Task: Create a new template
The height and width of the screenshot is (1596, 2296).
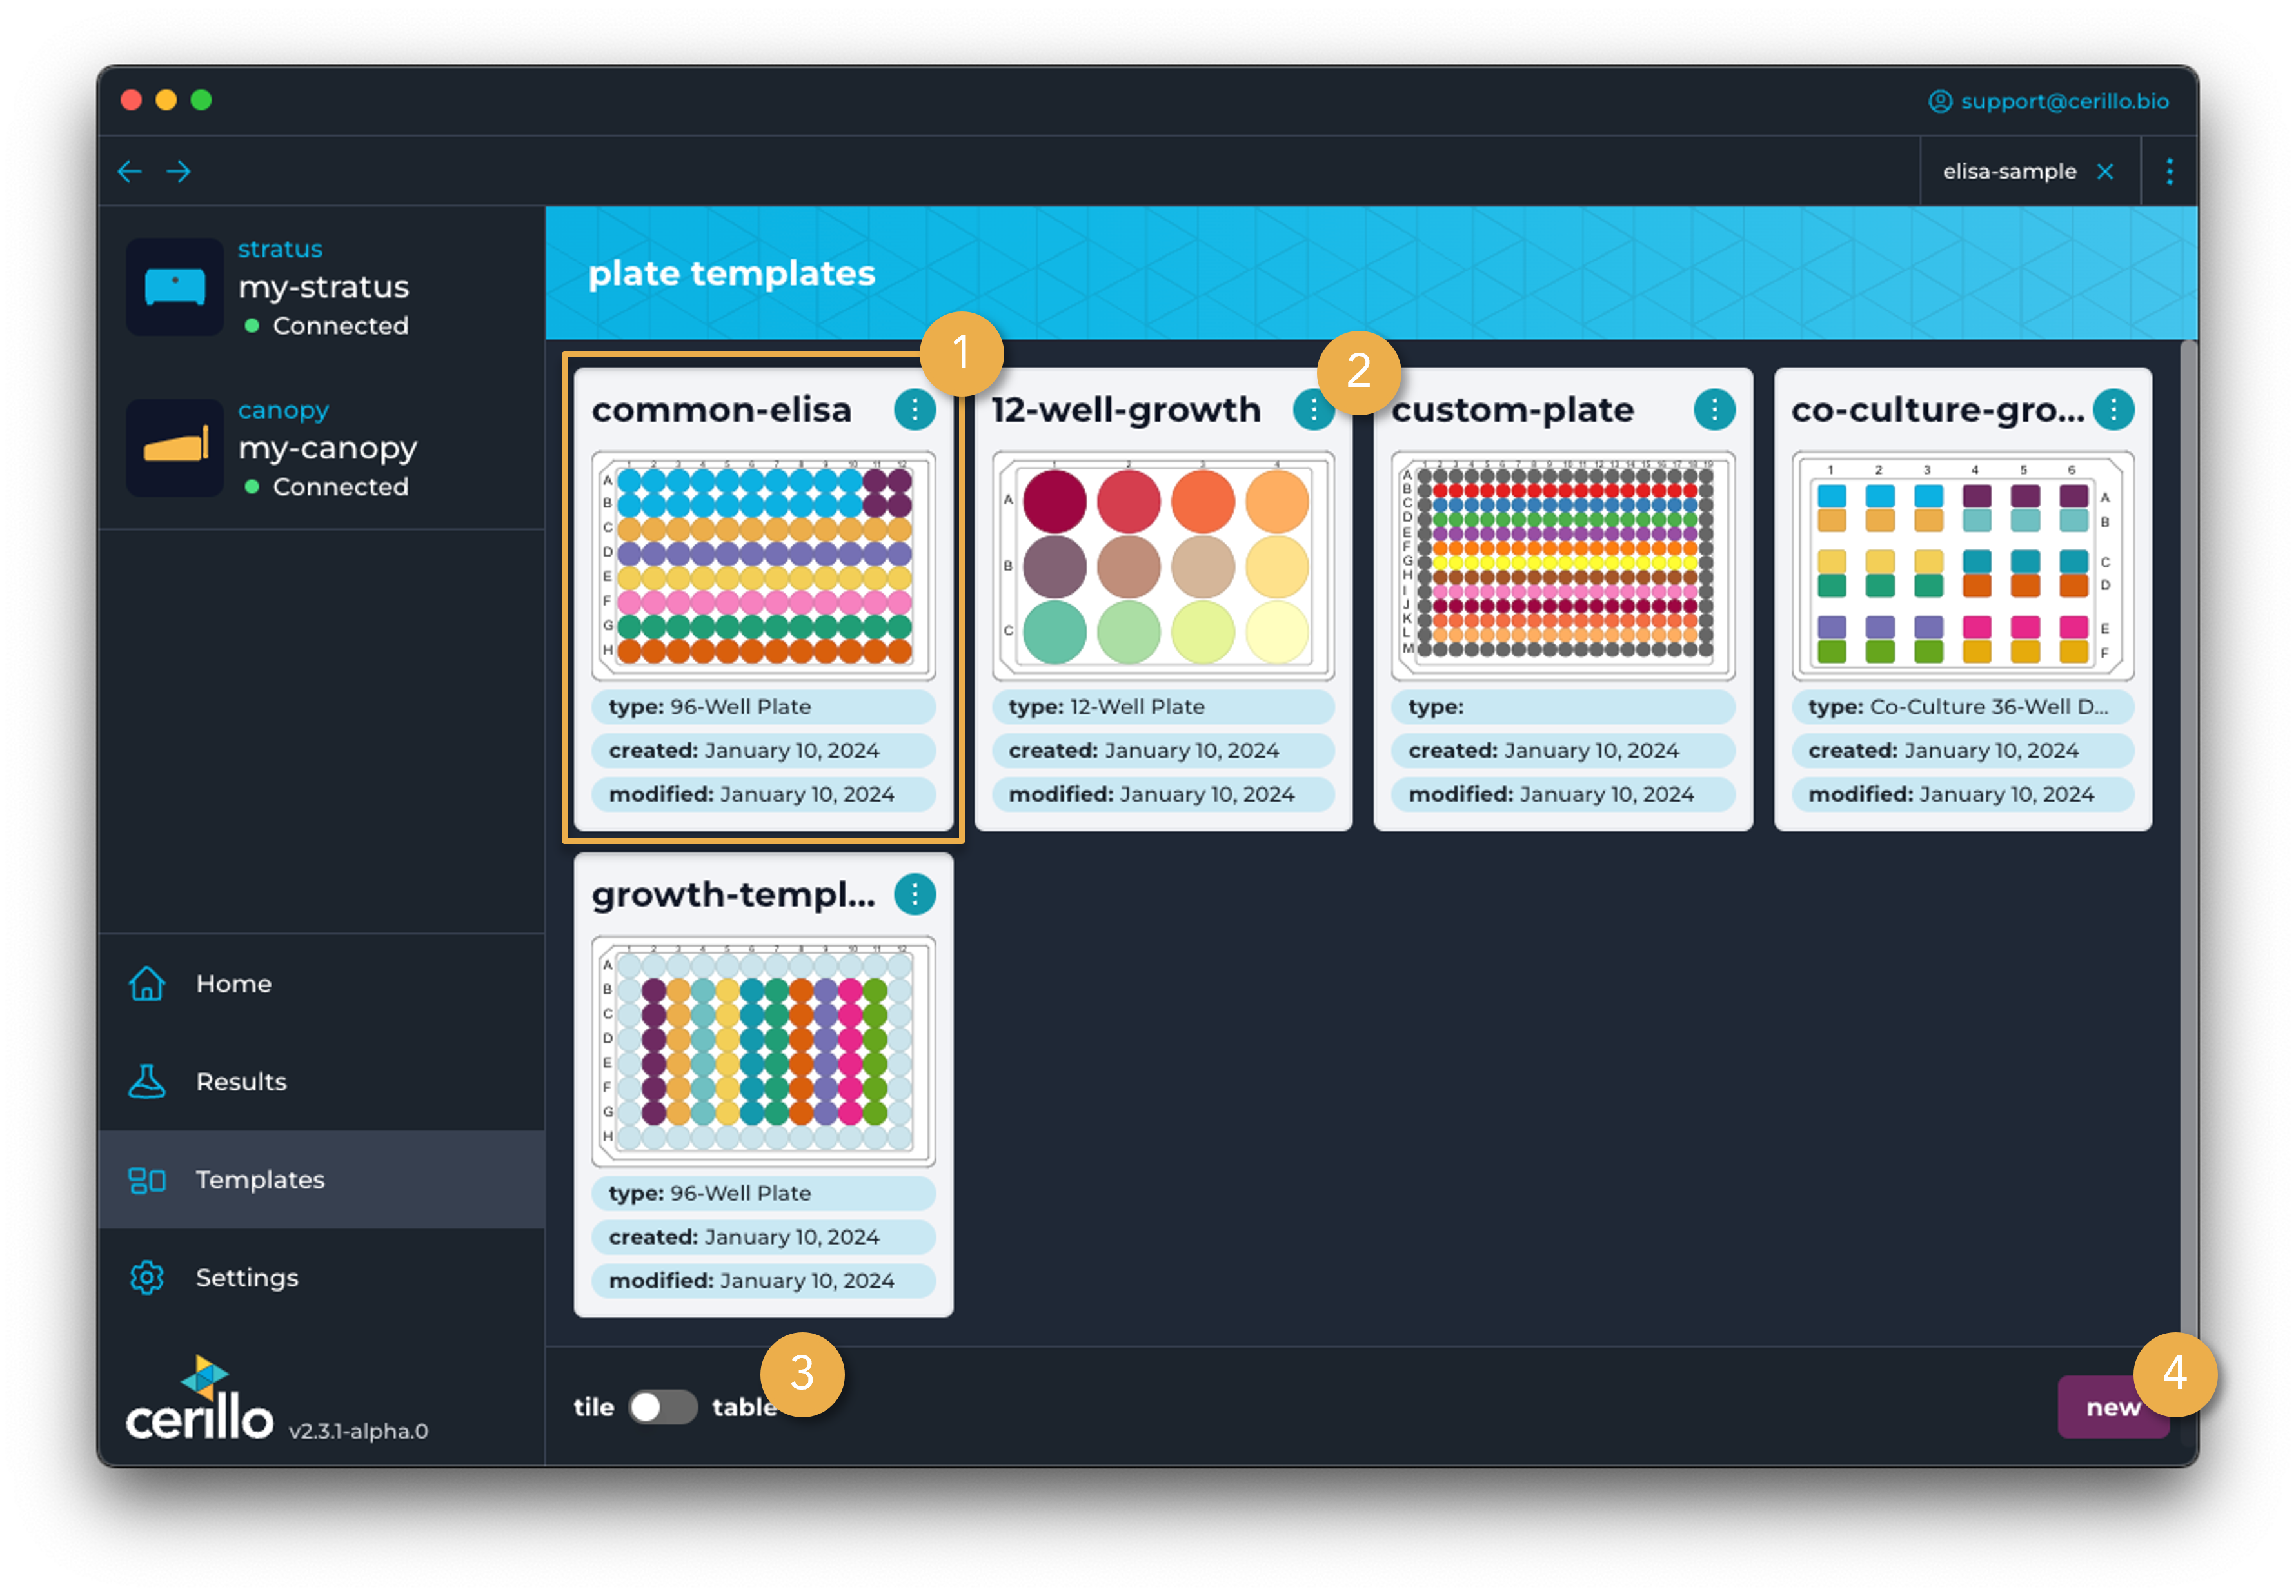Action: pyautogui.click(x=2112, y=1407)
